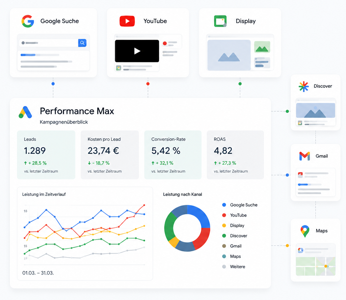Click the '- 18,7 %' change indicator
This screenshot has width=346, height=300.
(x=99, y=163)
